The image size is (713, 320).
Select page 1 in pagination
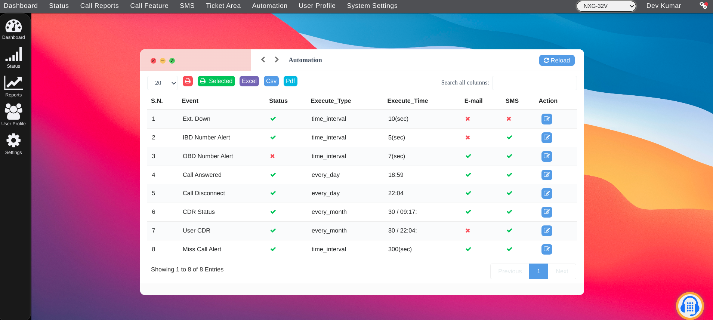pos(538,271)
